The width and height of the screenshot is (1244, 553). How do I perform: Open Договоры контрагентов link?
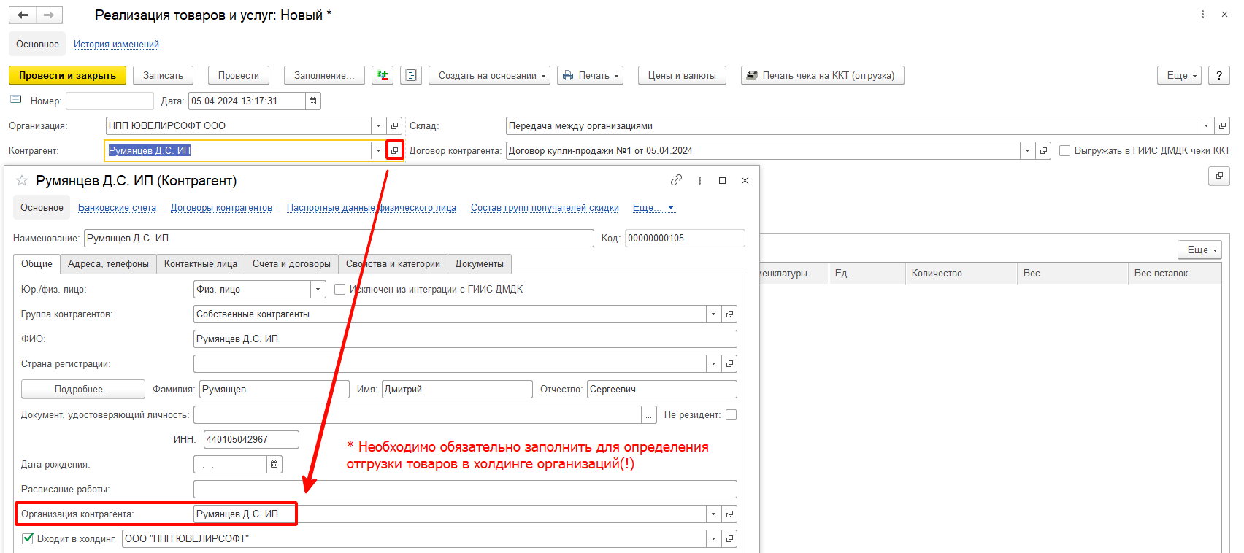coord(221,207)
